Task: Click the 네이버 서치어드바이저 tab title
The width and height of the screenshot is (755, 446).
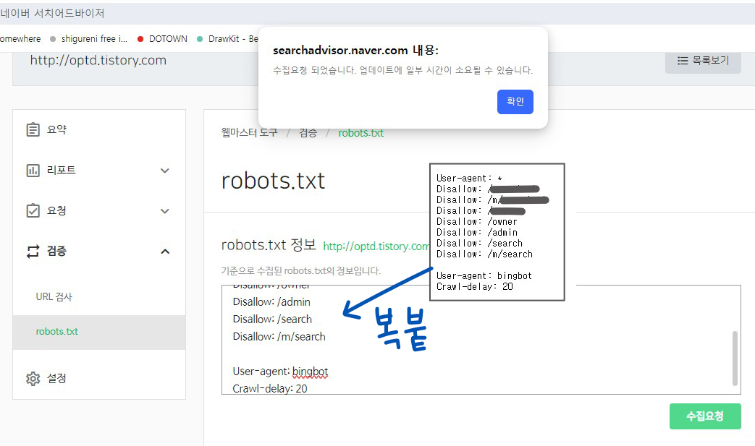Action: click(52, 14)
